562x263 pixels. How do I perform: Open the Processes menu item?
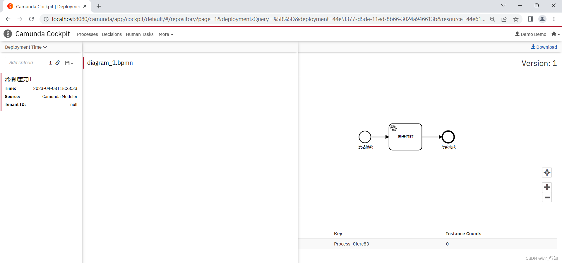87,34
